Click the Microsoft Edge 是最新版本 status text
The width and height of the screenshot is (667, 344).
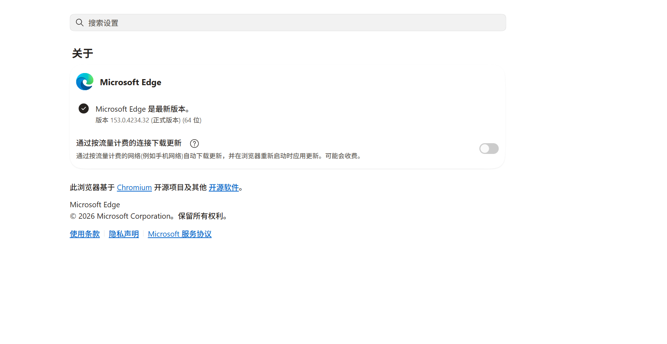pos(143,109)
